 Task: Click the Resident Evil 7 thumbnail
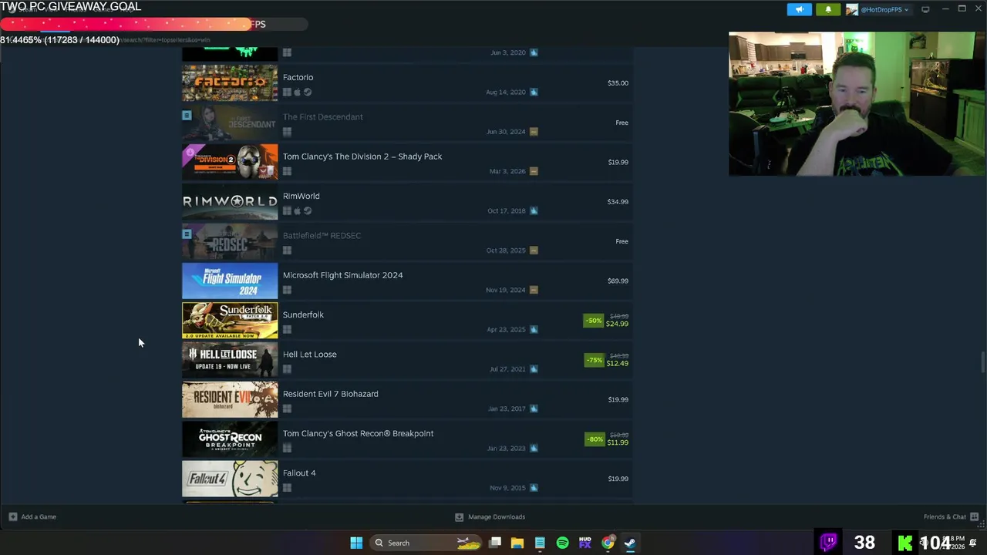(x=230, y=399)
